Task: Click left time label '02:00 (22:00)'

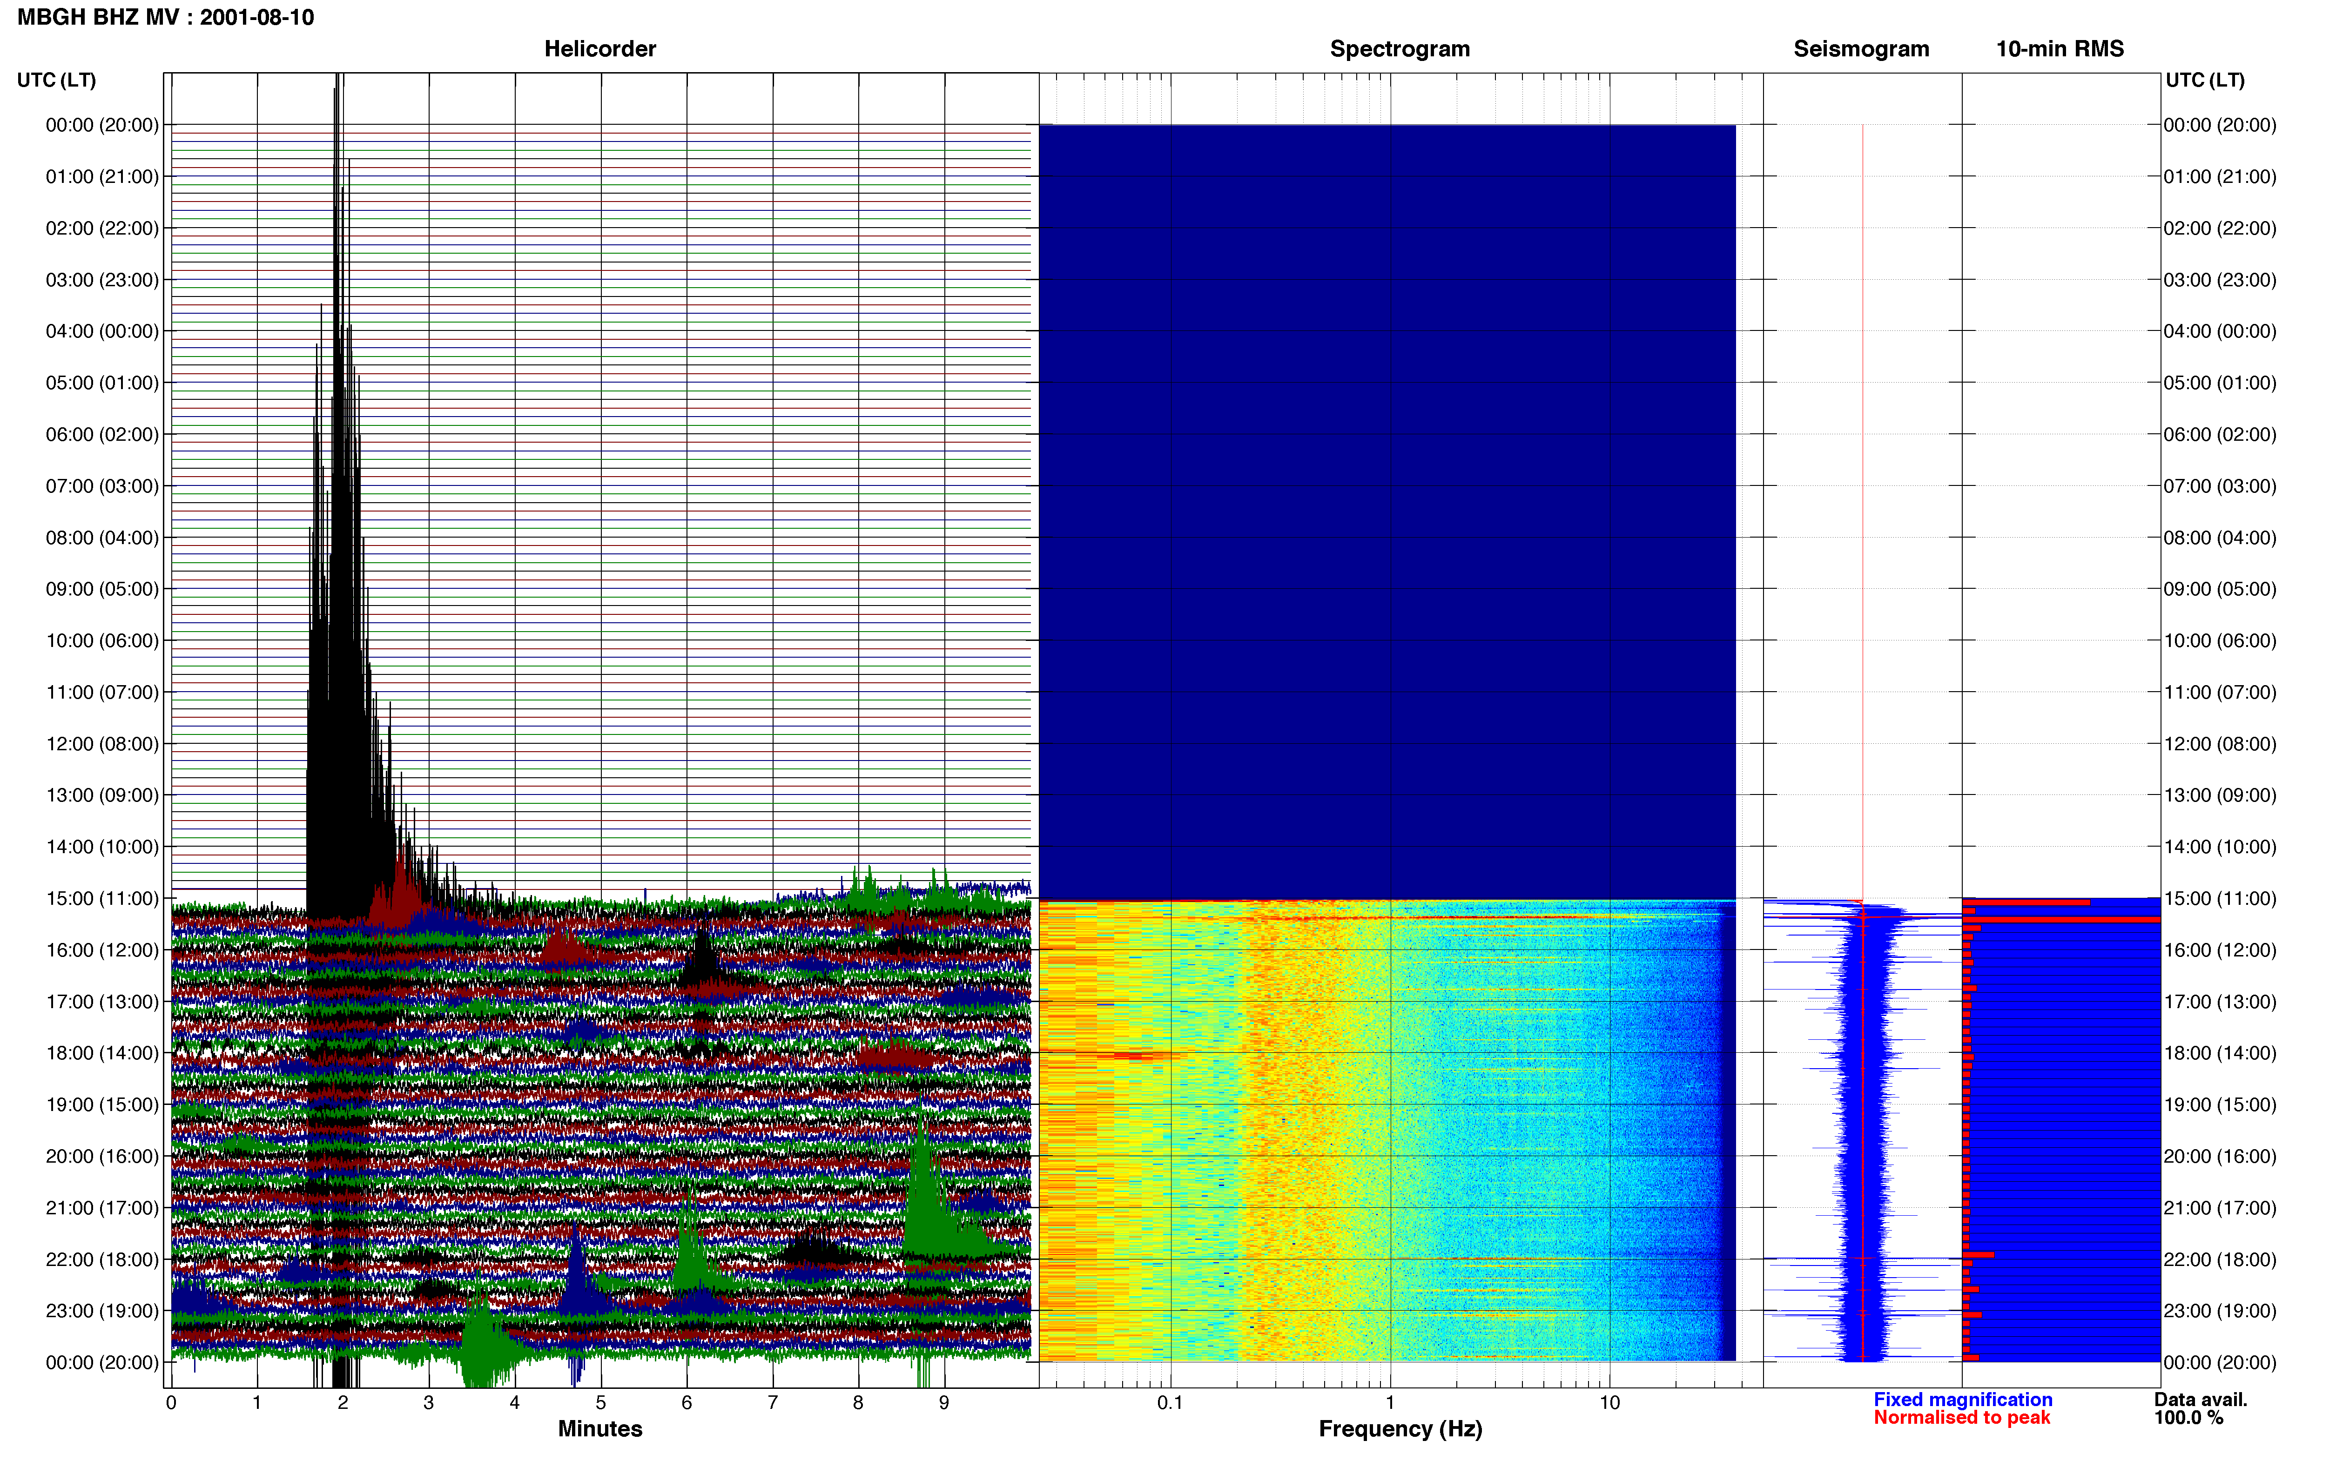Action: click(x=102, y=228)
